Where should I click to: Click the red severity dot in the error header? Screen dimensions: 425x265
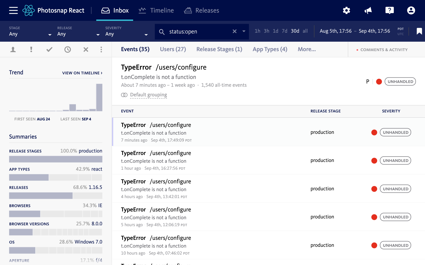[x=379, y=82]
